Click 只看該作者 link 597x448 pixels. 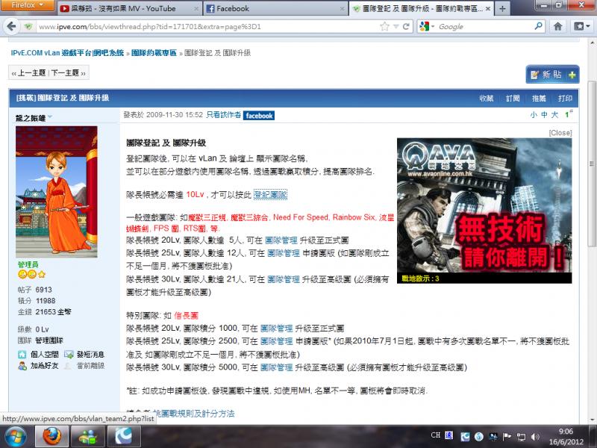coord(223,115)
